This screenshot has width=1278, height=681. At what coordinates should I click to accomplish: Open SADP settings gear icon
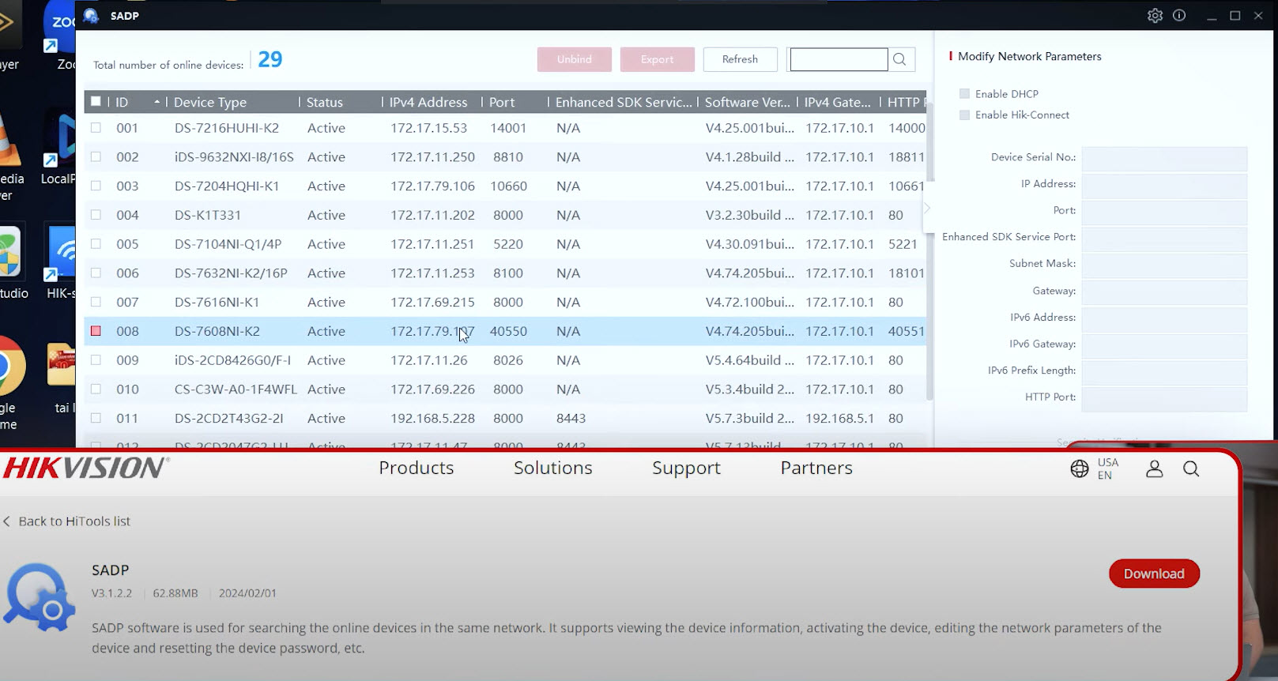pyautogui.click(x=1155, y=16)
